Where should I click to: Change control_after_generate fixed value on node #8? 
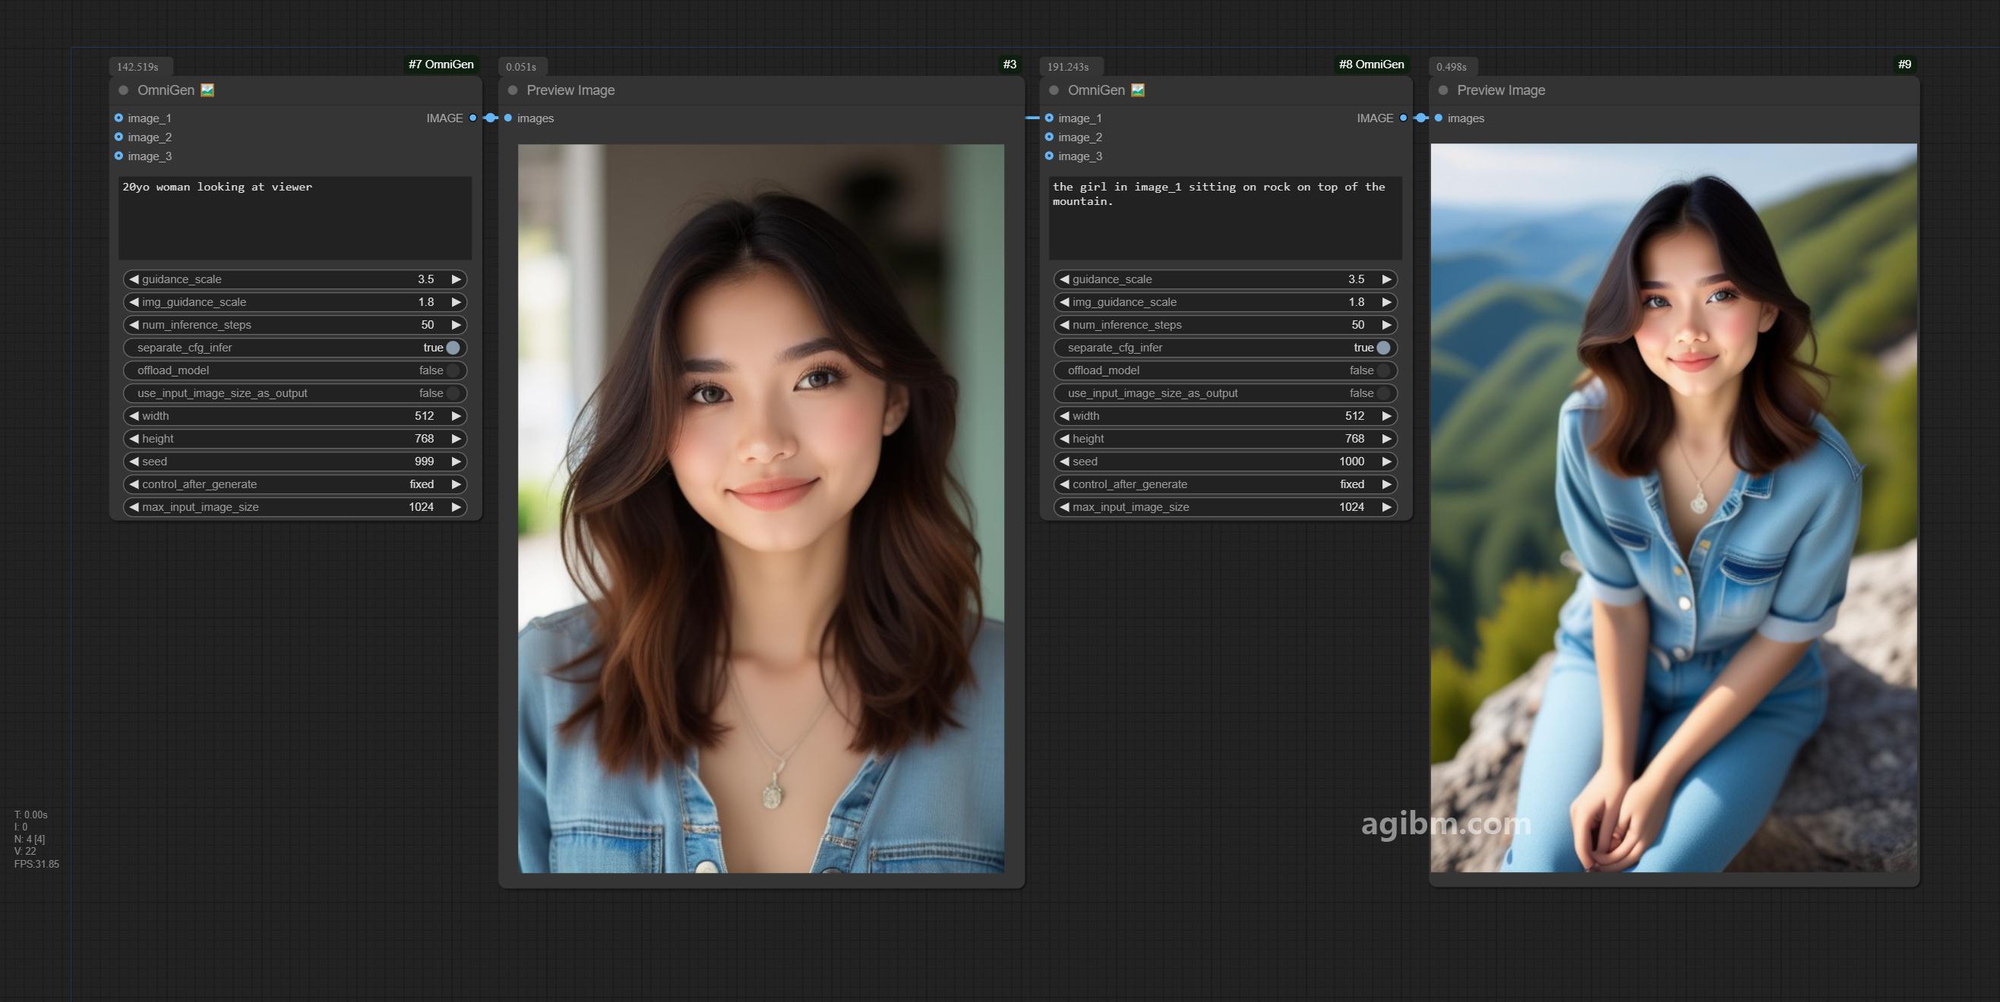click(1225, 484)
